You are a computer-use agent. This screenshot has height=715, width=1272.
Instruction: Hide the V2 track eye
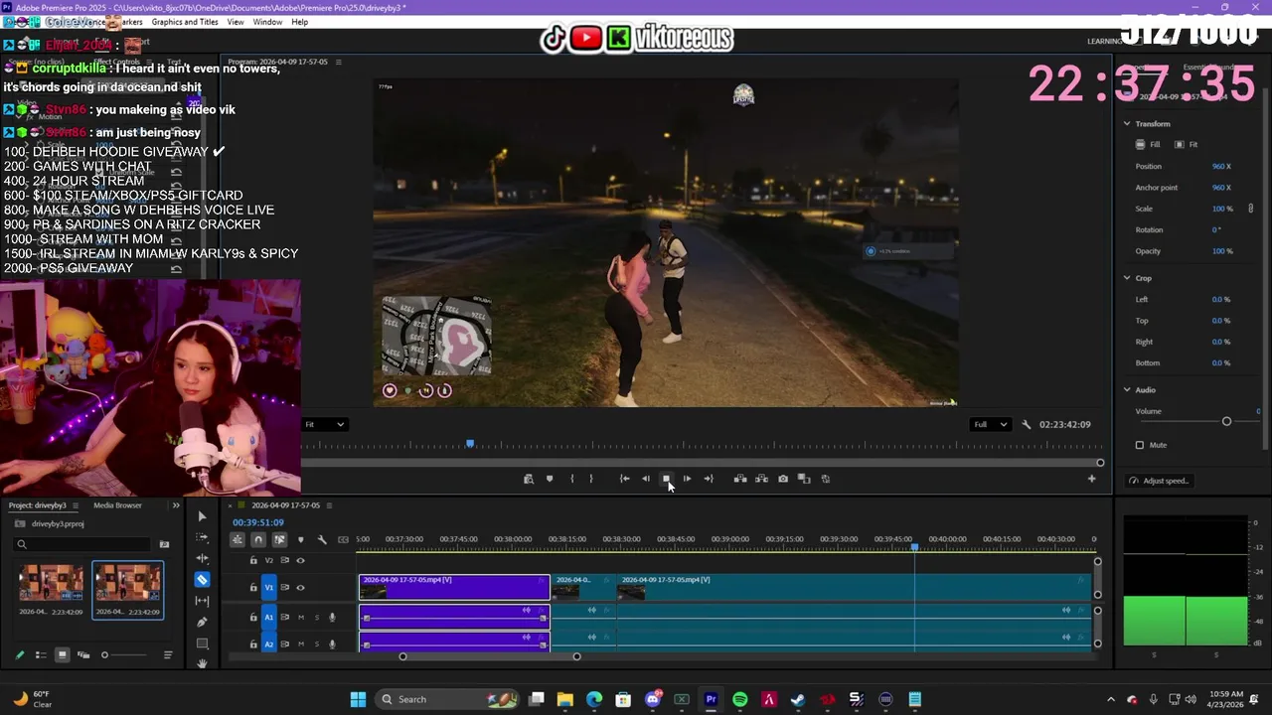point(300,560)
